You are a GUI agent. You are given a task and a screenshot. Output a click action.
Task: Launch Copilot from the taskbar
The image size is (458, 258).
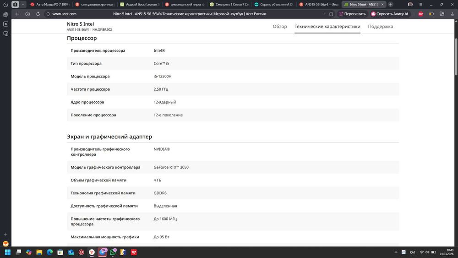[28, 252]
